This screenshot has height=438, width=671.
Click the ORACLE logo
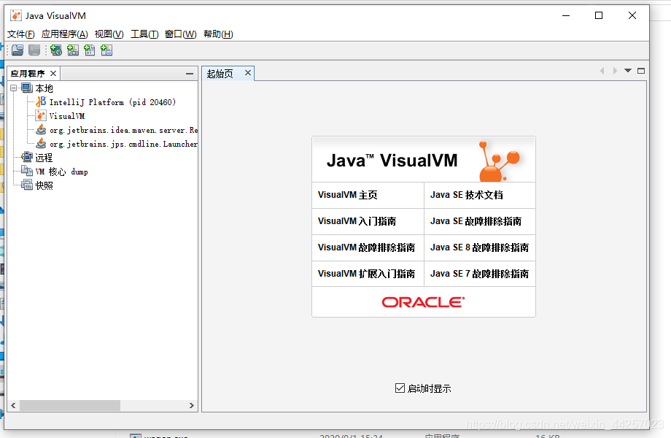point(423,302)
